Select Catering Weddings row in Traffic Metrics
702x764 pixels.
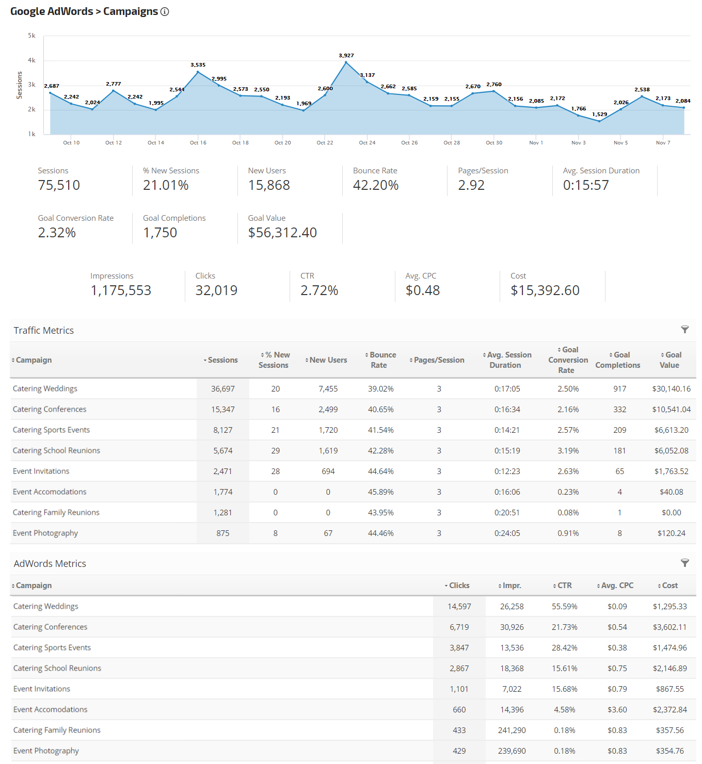(x=45, y=388)
